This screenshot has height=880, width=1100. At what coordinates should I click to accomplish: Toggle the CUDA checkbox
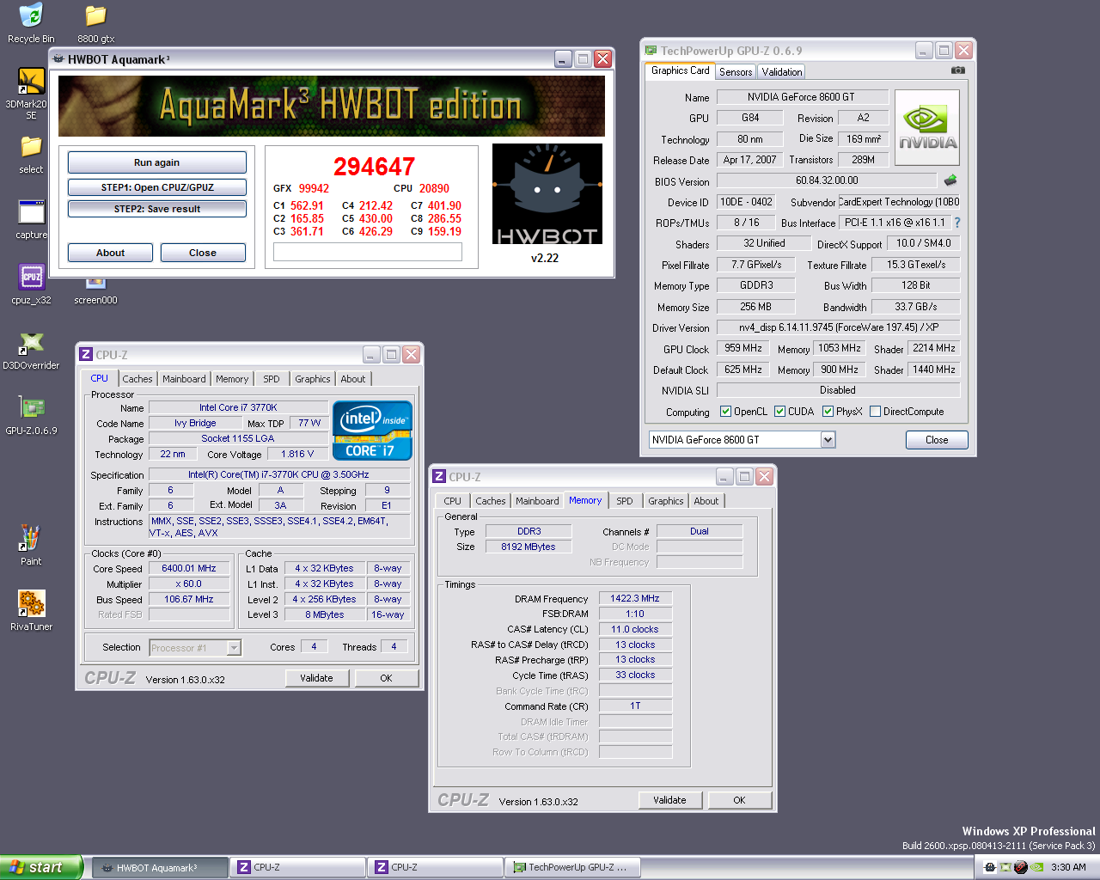[779, 412]
